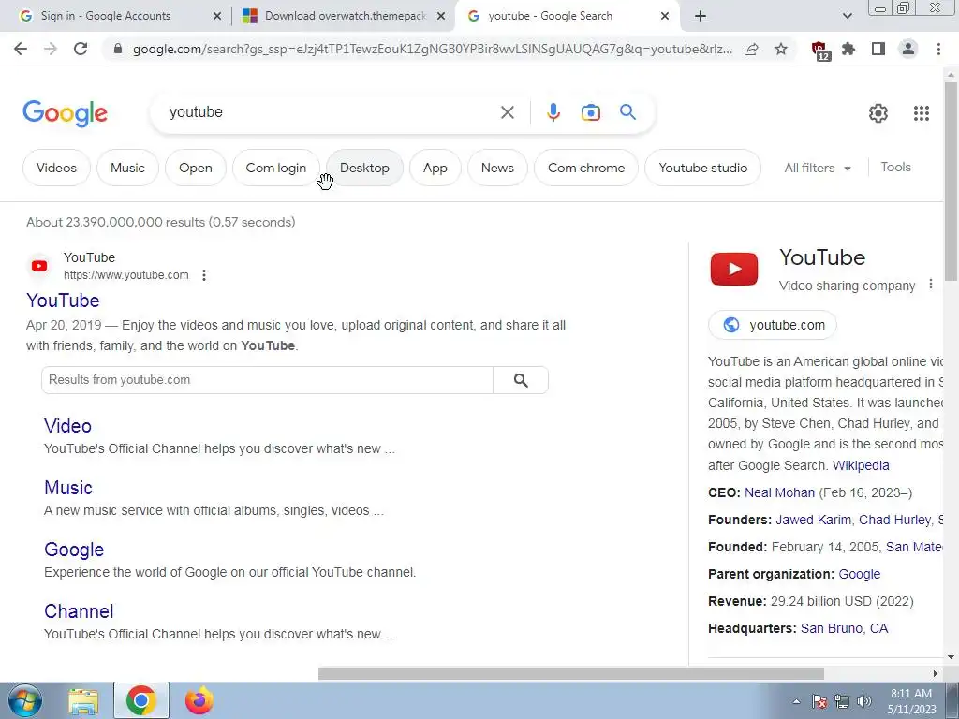959x719 pixels.
Task: Show hidden system tray icons
Action: point(796,702)
